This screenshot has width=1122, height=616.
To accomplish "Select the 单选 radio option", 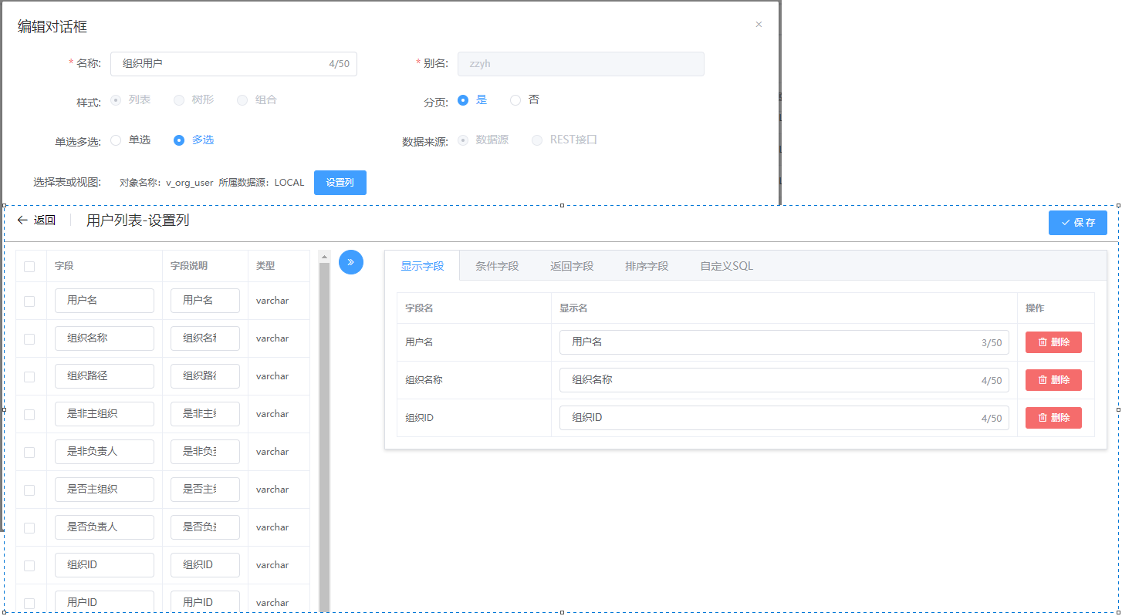I will click(117, 140).
